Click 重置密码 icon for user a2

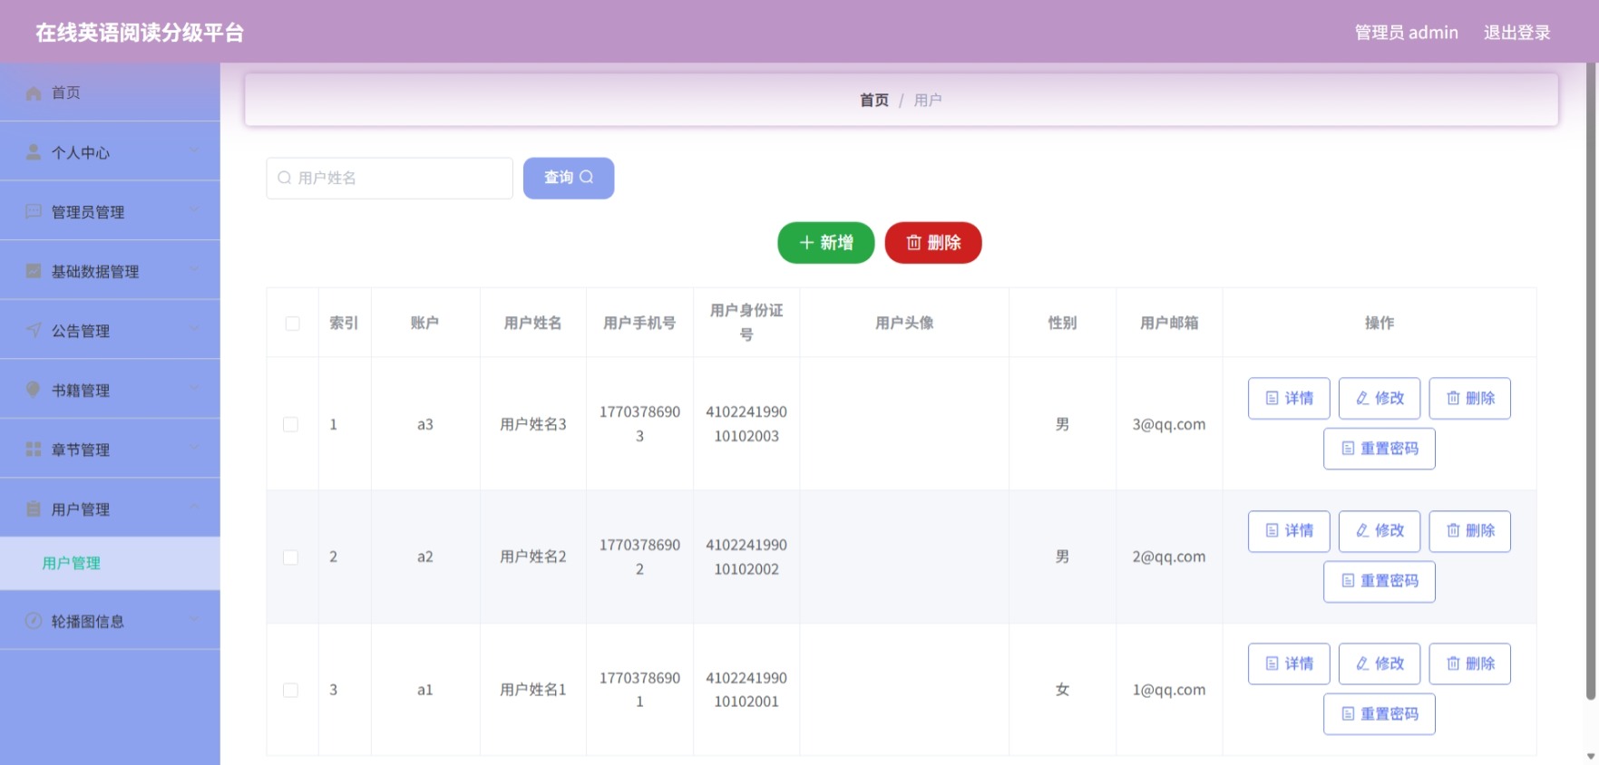(x=1348, y=581)
